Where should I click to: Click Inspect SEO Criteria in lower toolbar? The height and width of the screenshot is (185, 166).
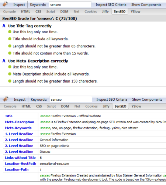pos(112,100)
